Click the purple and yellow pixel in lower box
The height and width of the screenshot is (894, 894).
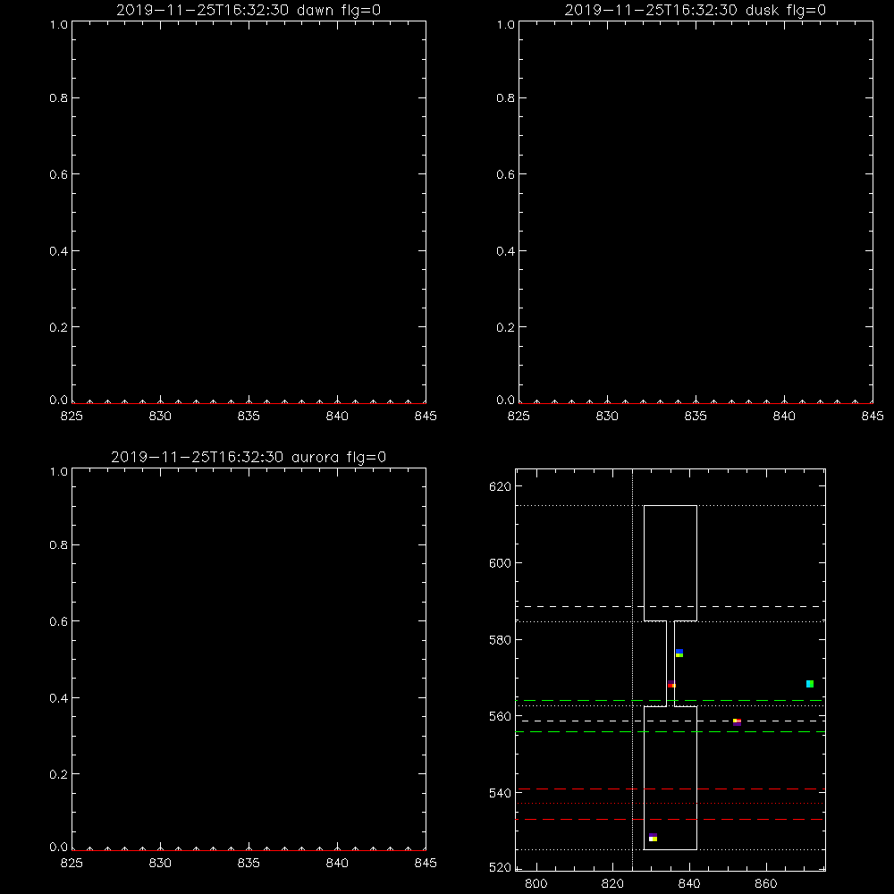[653, 837]
